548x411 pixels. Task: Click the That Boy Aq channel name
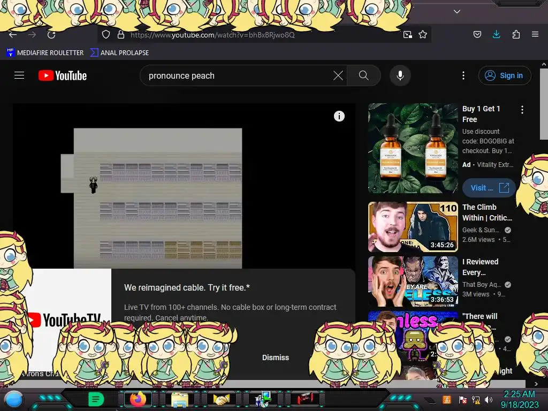(x=482, y=285)
